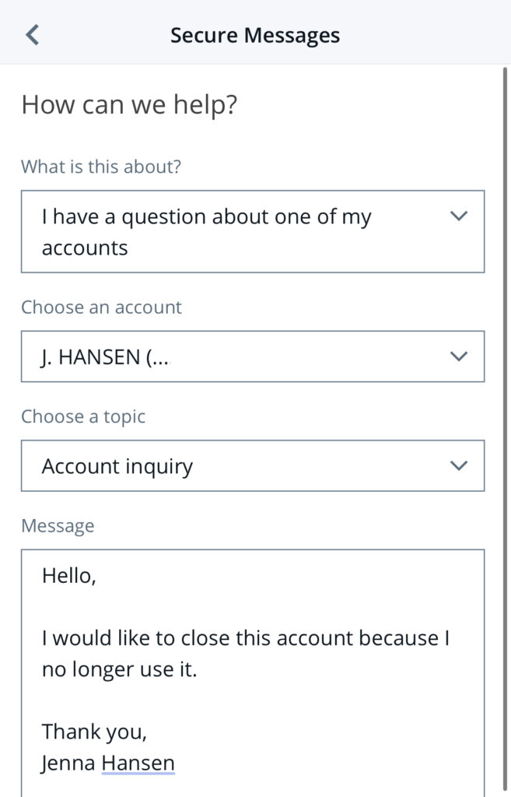Click the Secure Messages header title
The height and width of the screenshot is (797, 511).
(255, 35)
